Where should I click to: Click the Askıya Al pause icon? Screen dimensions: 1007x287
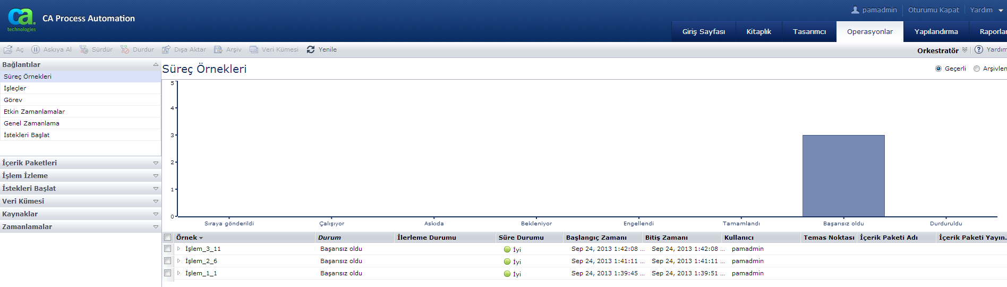point(36,49)
